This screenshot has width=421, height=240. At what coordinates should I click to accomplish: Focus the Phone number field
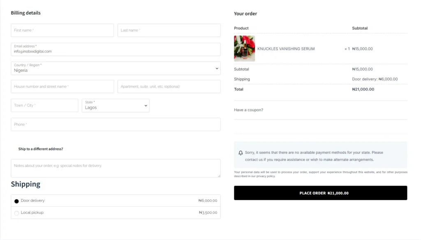pyautogui.click(x=116, y=124)
